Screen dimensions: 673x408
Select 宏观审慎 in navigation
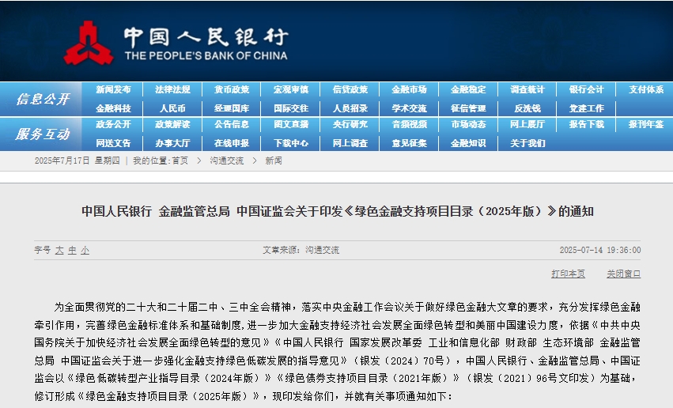291,89
